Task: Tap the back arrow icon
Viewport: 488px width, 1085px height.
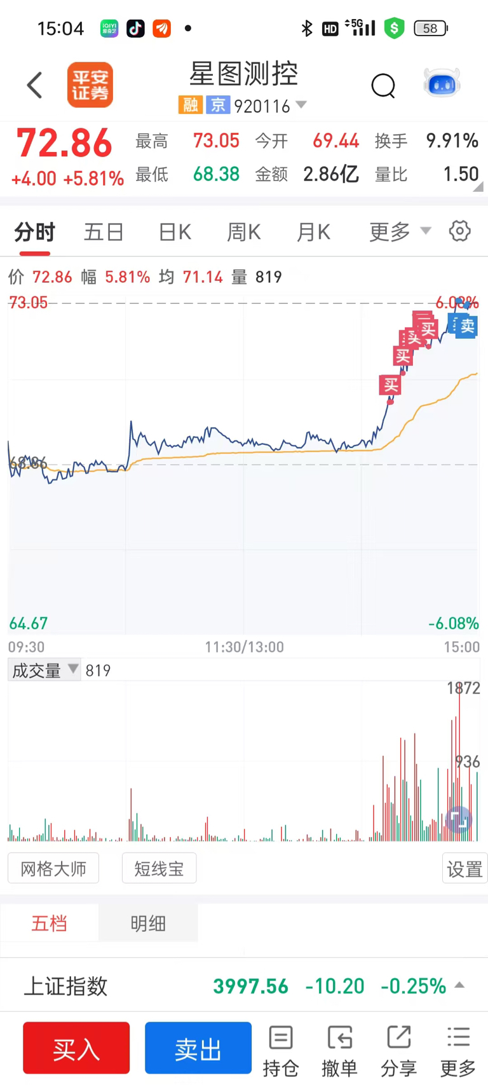Action: [x=35, y=85]
